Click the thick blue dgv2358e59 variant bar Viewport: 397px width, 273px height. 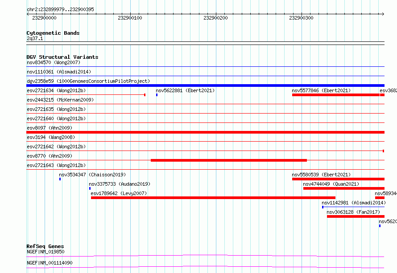205,86
